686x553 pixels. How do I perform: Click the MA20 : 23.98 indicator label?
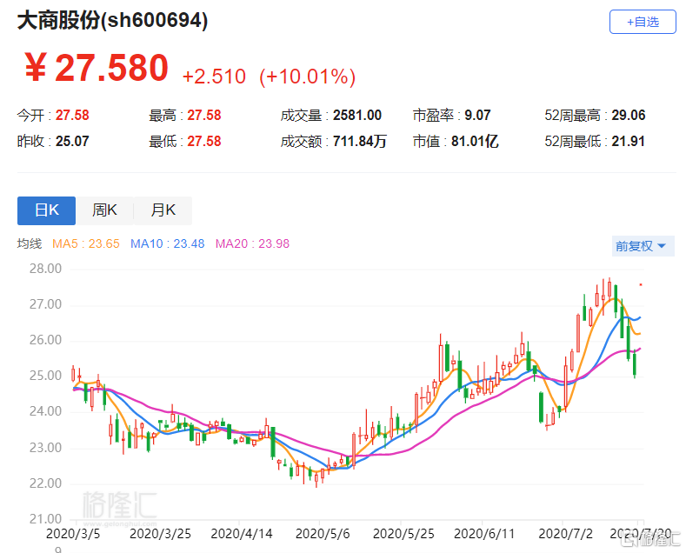coord(252,243)
